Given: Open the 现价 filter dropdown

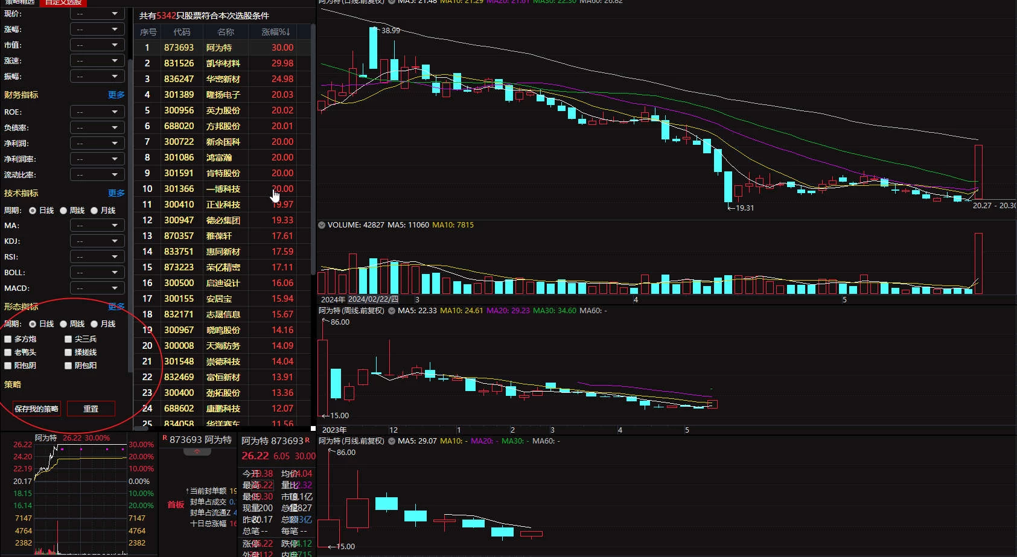Looking at the screenshot, I should (97, 13).
